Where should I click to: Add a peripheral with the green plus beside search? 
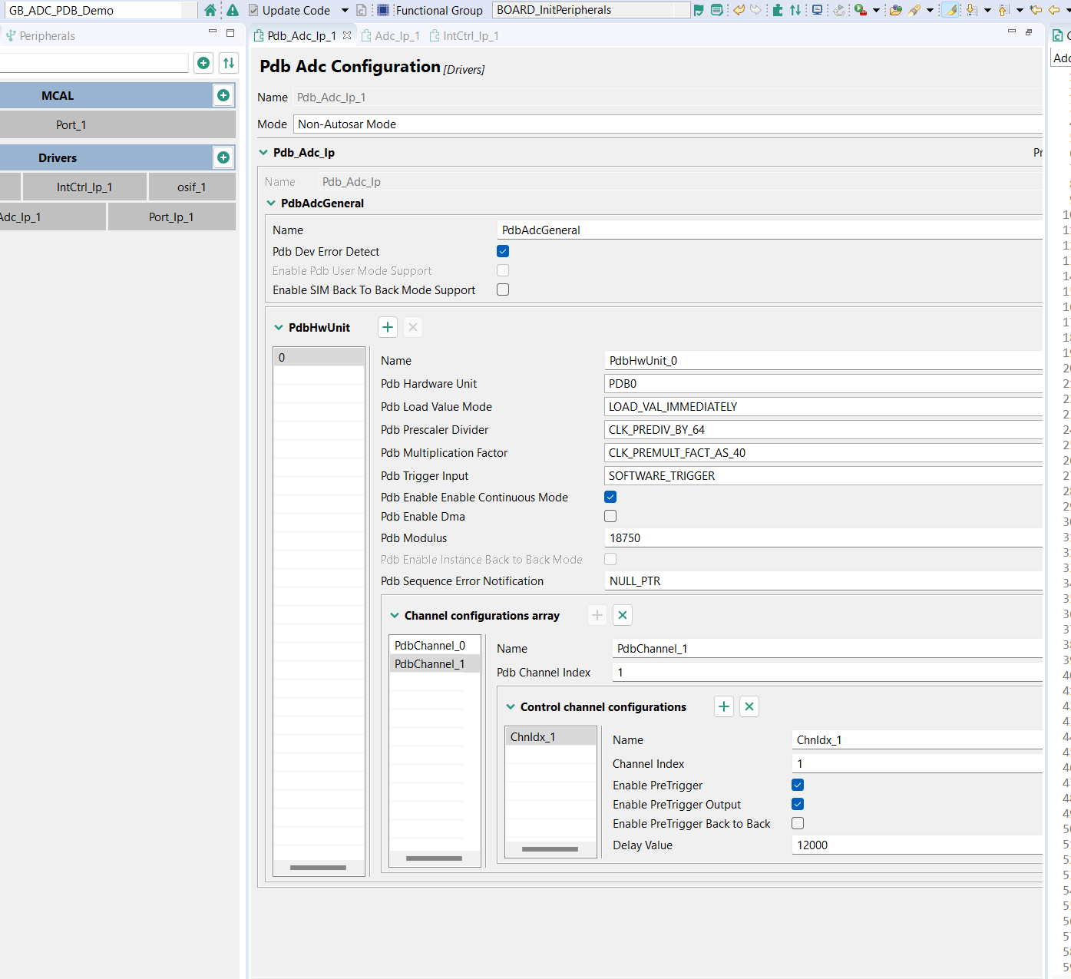point(203,63)
